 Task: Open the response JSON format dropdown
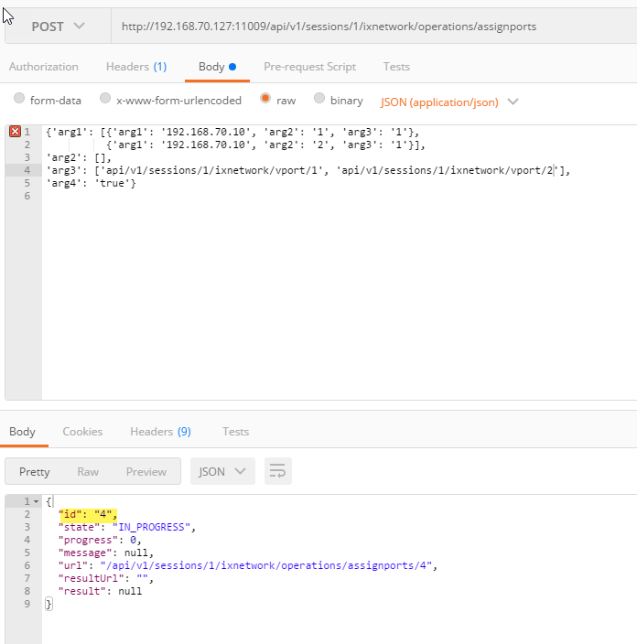[222, 472]
